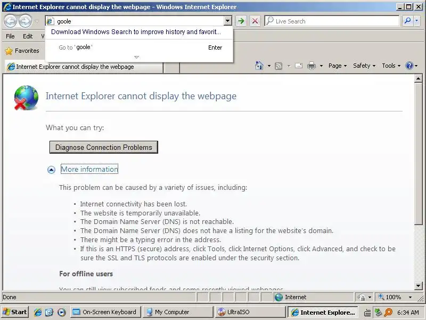Switch to My Computer taskbar button
Image resolution: width=426 pixels, height=320 pixels.
pyautogui.click(x=178, y=312)
